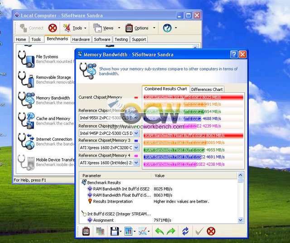Open Reference Chipset 3 ATI Xpress dropdown
Viewport: 290px width, 243px height.
click(136, 148)
